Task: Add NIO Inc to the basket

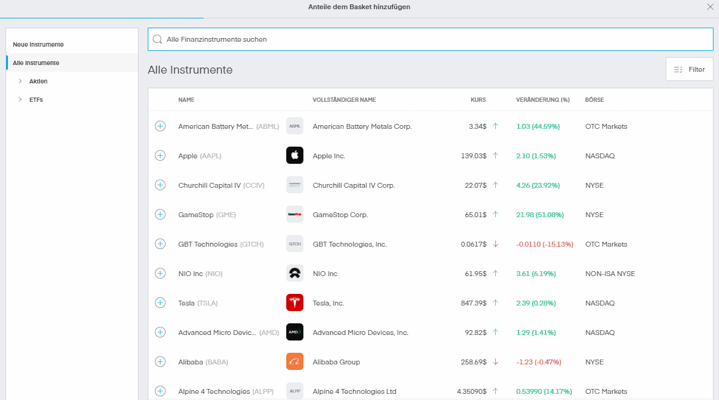Action: coord(160,274)
